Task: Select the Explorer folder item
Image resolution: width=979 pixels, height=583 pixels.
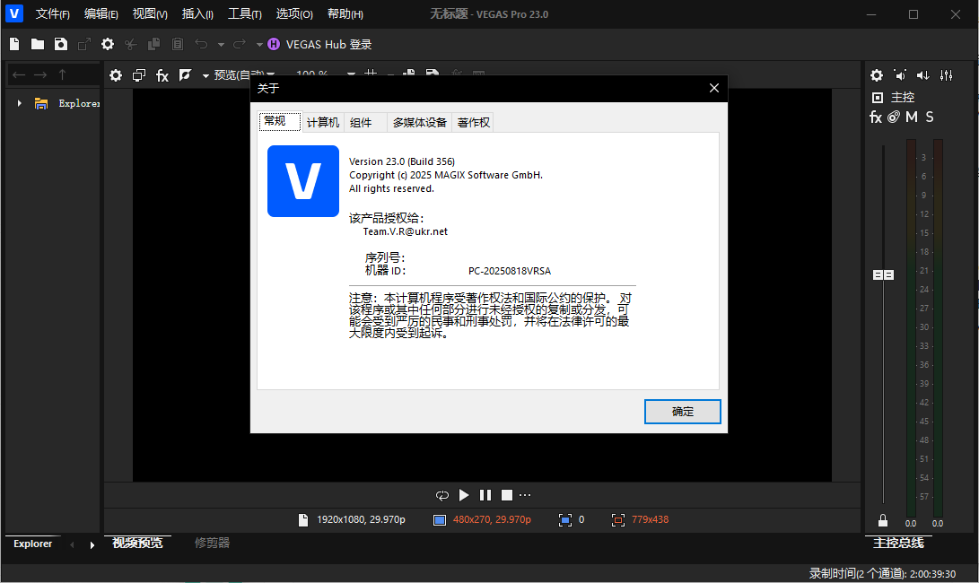Action: 66,104
